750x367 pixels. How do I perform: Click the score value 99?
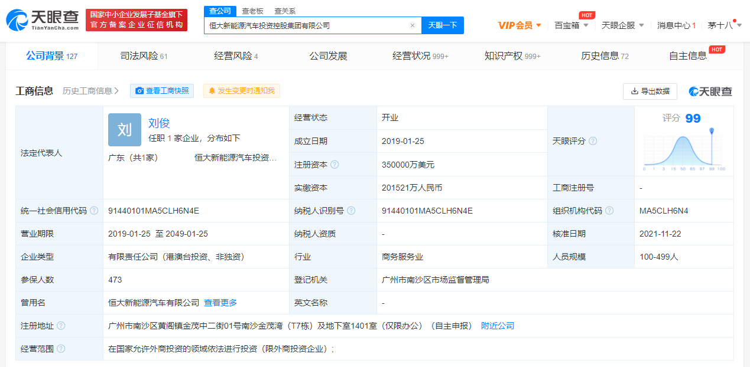click(x=693, y=119)
